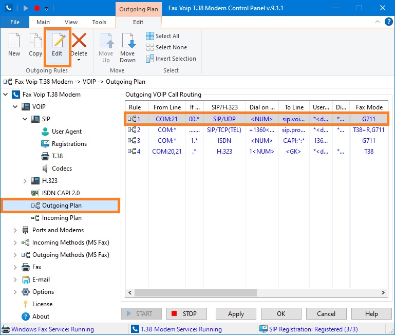Click Select All in the ribbon
The height and width of the screenshot is (335, 395).
coord(163,36)
